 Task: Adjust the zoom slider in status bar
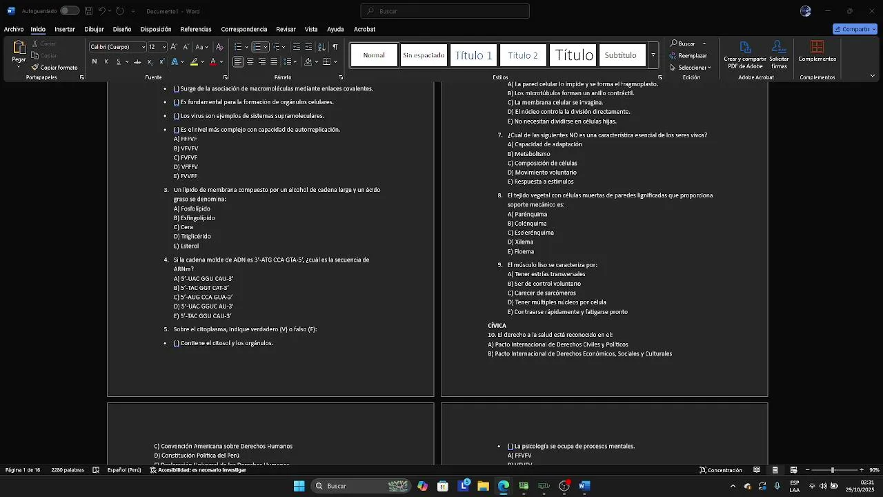tap(833, 470)
